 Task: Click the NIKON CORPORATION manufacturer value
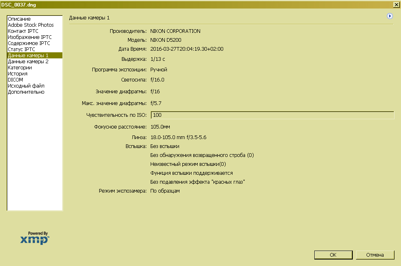(175, 31)
